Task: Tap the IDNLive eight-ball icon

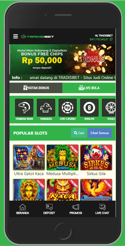Action: [x=89, y=108]
